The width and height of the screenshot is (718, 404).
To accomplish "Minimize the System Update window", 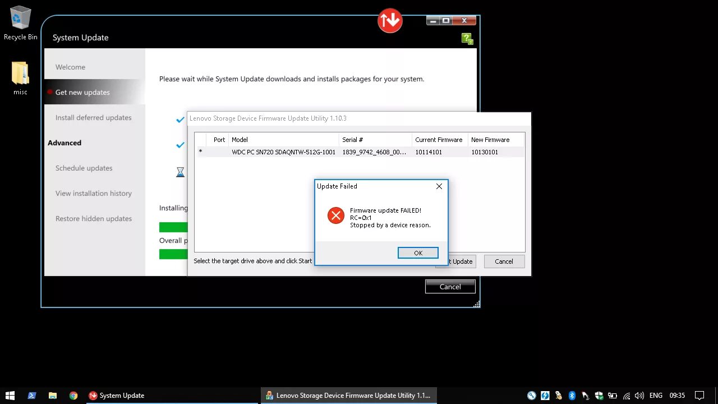I will 432,21.
